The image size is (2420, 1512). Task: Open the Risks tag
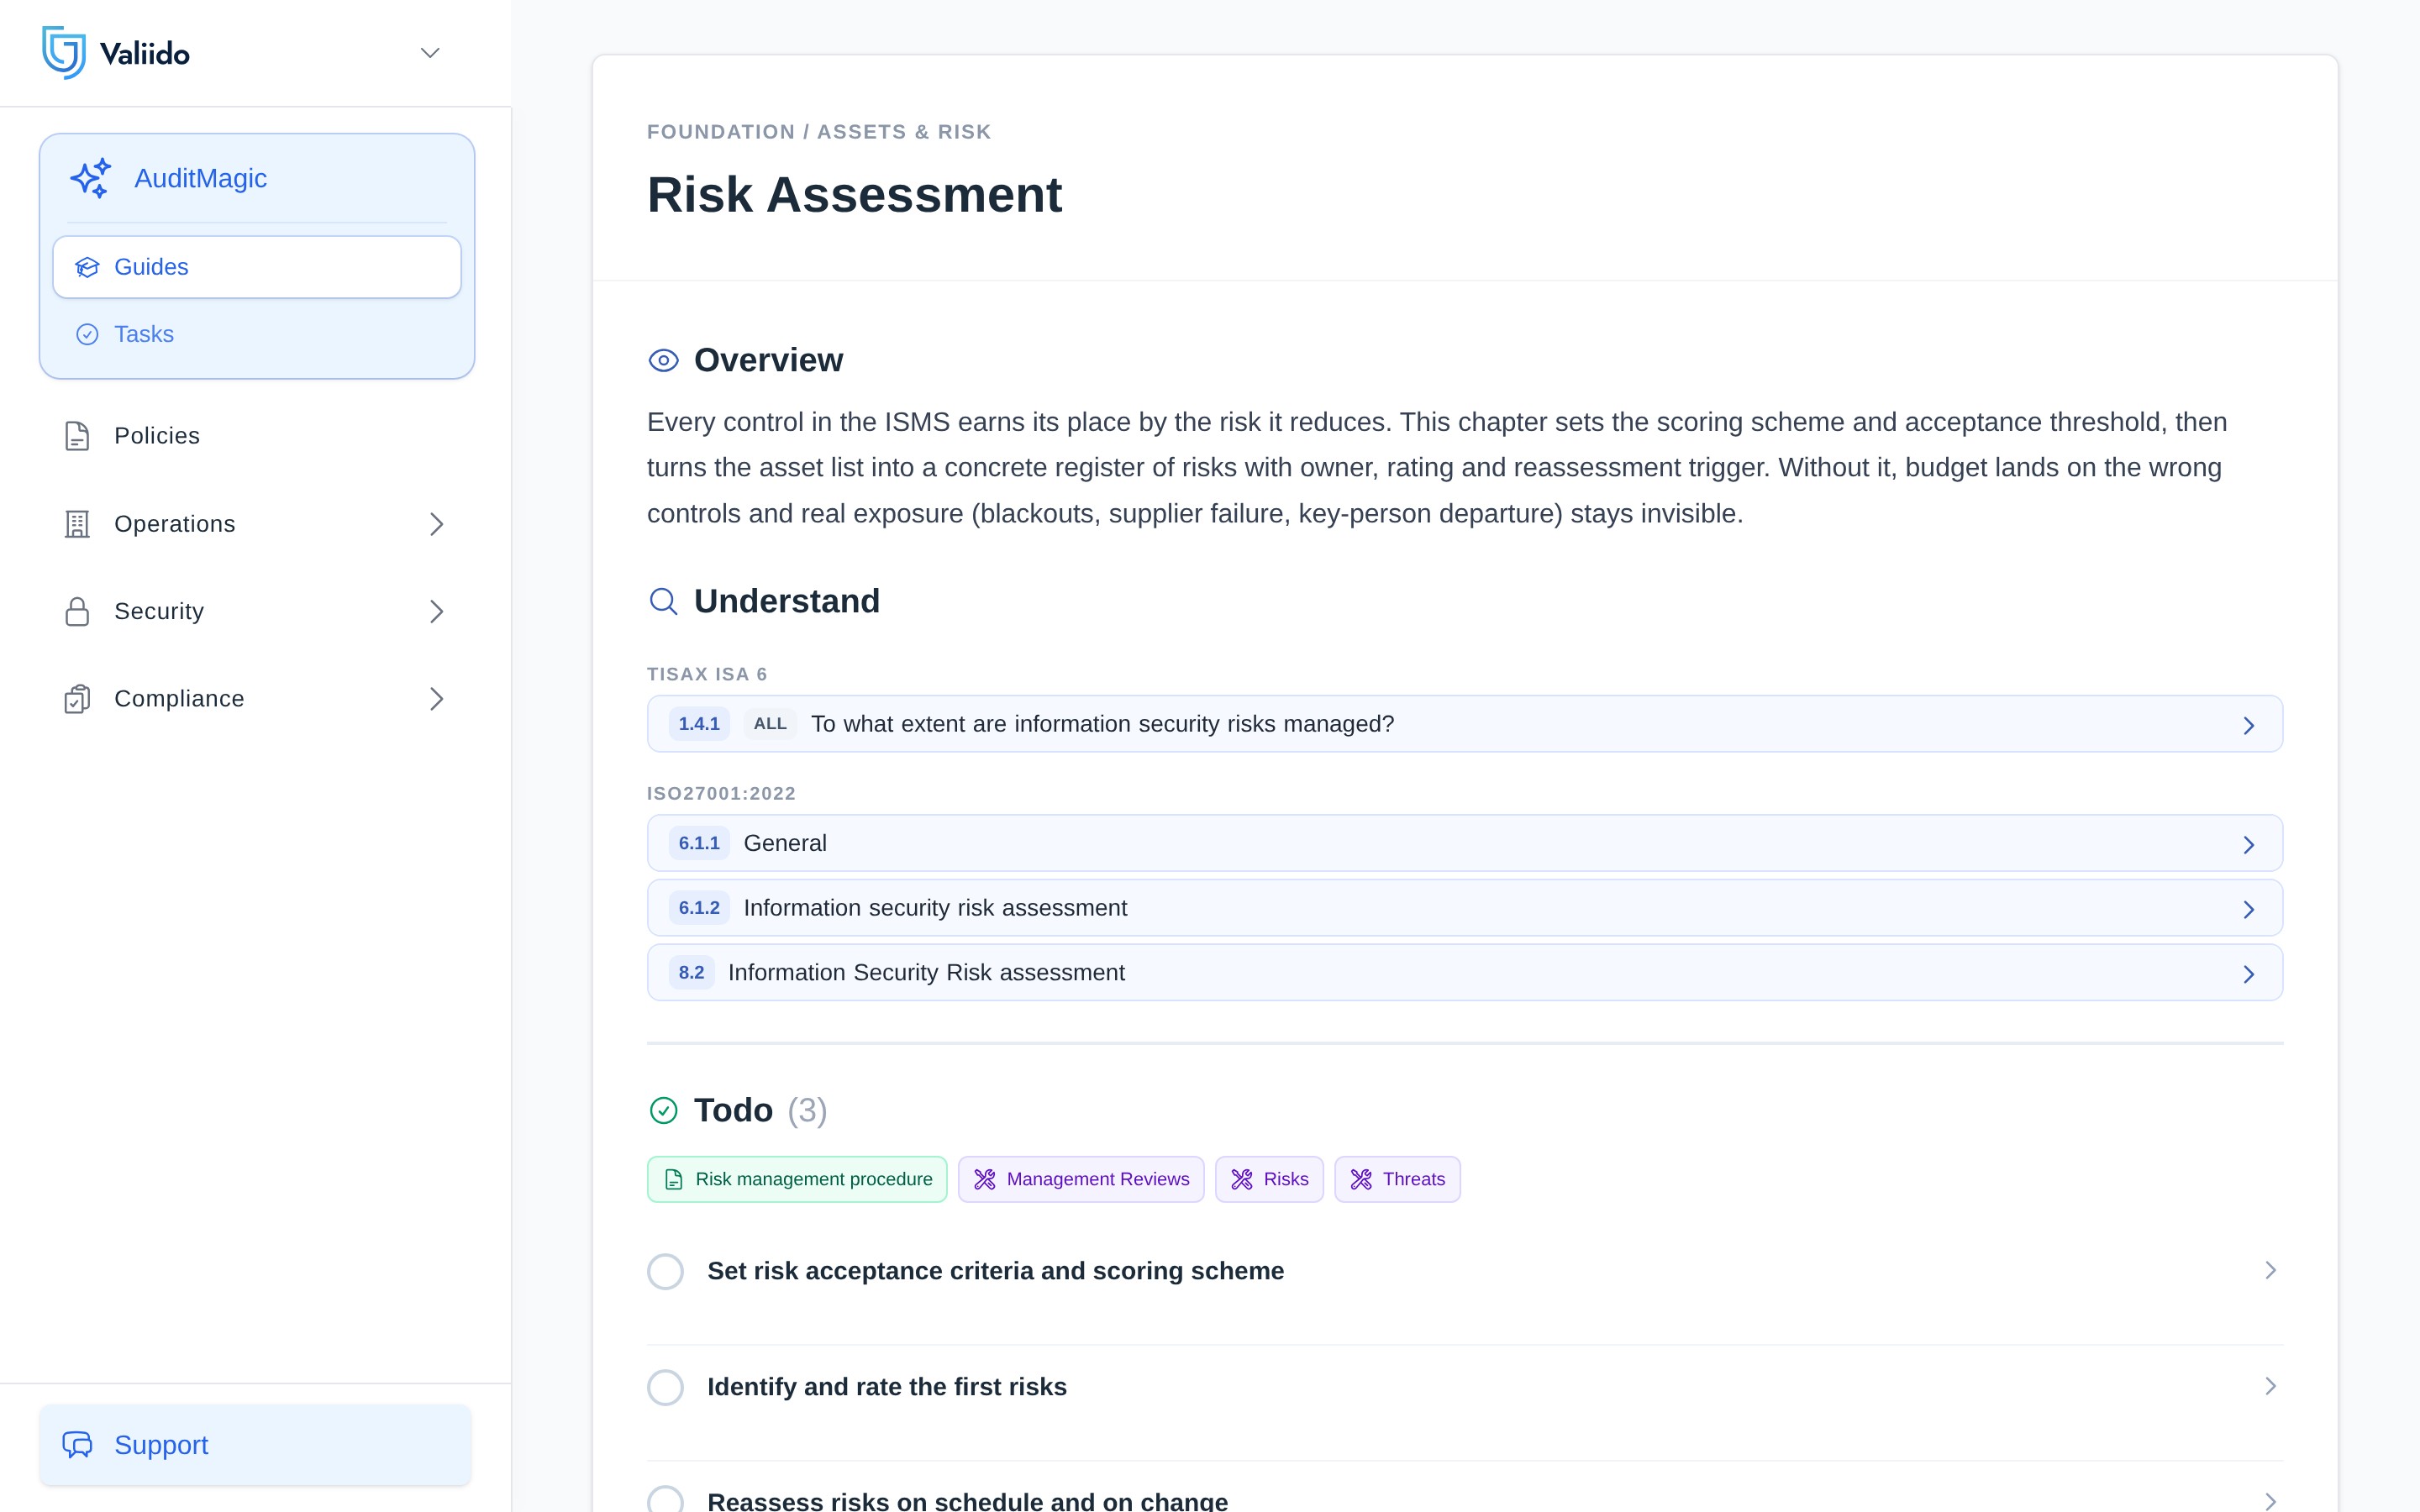pyautogui.click(x=1269, y=1179)
